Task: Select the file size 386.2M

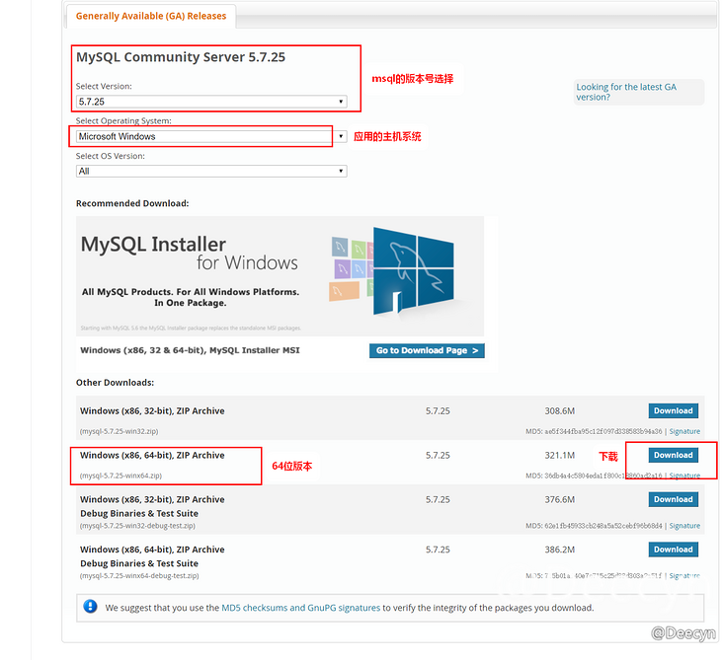Action: (x=560, y=550)
